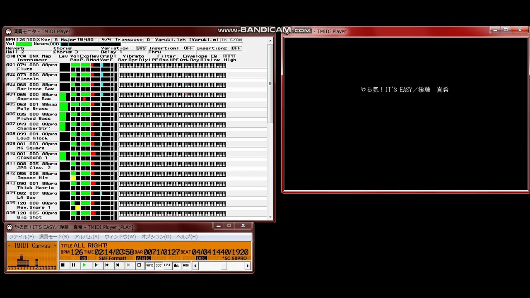Open the アルバム(A) menu
The image size is (530, 298).
87,237
